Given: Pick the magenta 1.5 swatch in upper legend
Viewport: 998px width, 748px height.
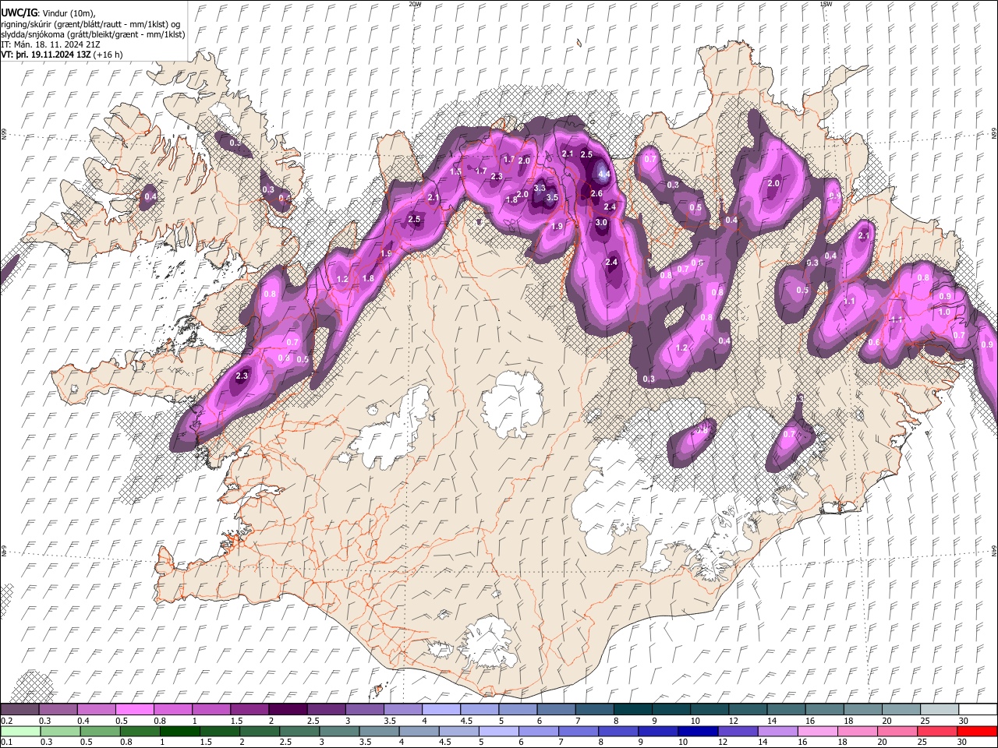Looking at the screenshot, I should [x=249, y=709].
